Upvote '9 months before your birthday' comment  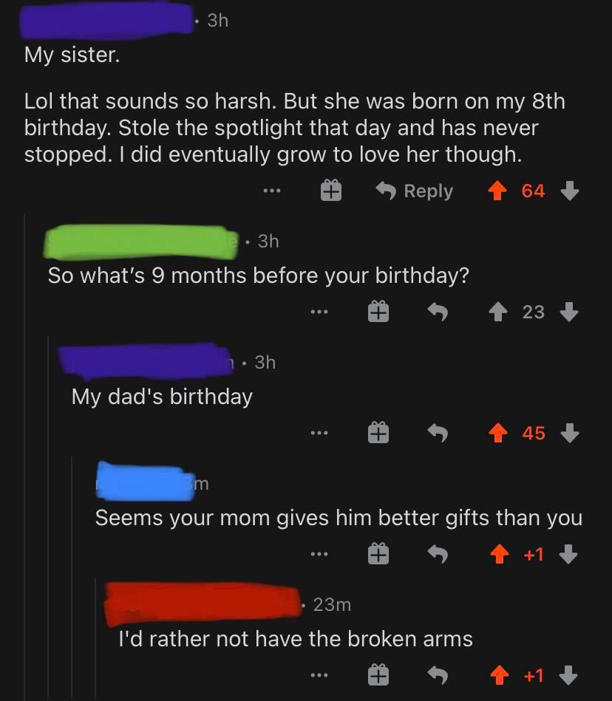click(499, 312)
